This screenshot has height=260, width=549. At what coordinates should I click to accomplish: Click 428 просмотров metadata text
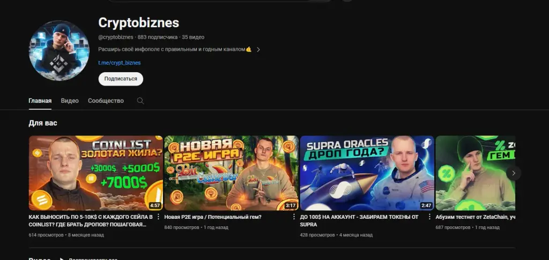[317, 235]
